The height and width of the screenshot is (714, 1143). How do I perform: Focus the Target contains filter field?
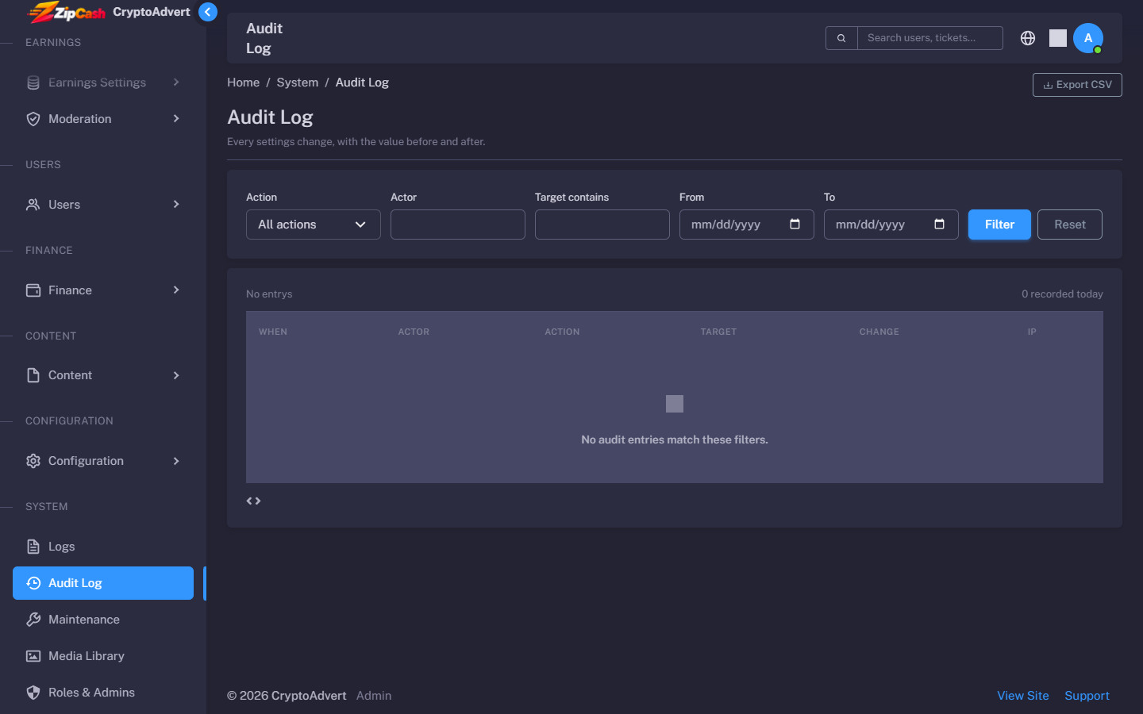(x=602, y=225)
